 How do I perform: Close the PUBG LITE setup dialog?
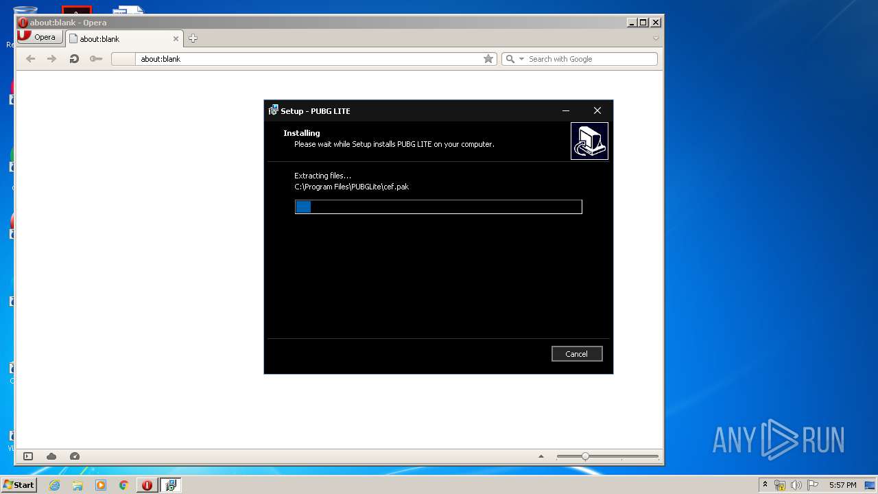[597, 110]
